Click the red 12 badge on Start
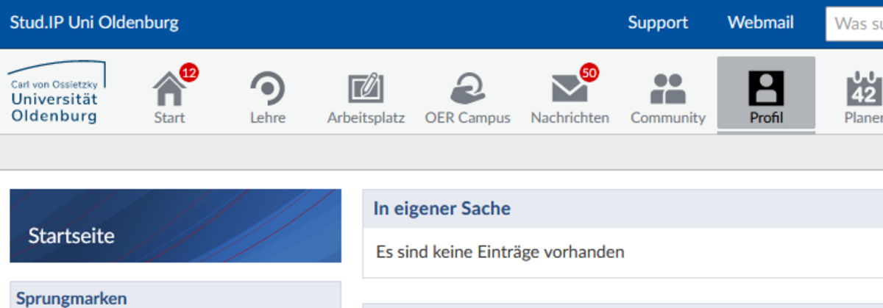 click(189, 73)
